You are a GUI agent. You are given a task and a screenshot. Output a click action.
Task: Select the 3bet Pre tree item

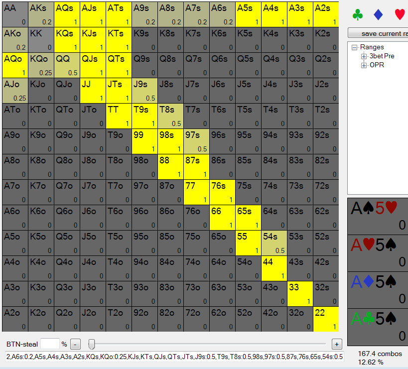click(382, 56)
